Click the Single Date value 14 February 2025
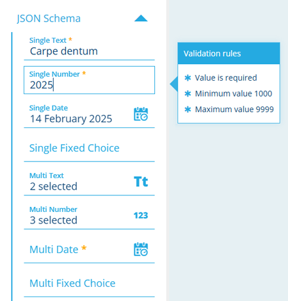 (x=71, y=118)
